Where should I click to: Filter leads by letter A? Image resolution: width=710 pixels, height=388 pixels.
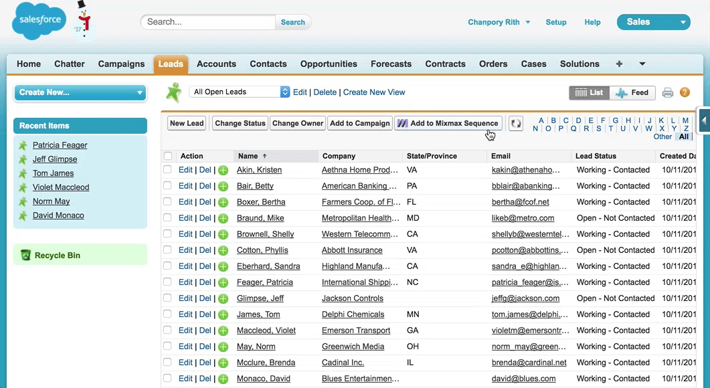[541, 120]
